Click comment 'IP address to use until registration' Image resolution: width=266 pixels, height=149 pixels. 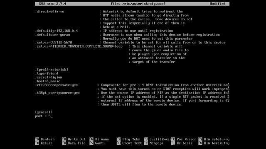pyautogui.click(x=138, y=31)
